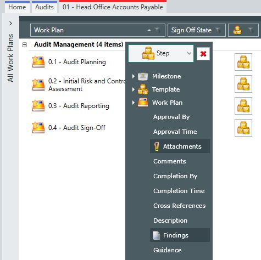
Task: Click the filter icon on the steps column
Action: click(251, 30)
